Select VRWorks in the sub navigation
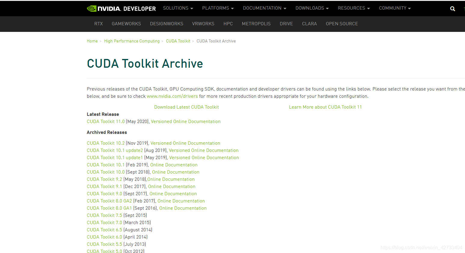This screenshot has width=465, height=253. [x=203, y=24]
